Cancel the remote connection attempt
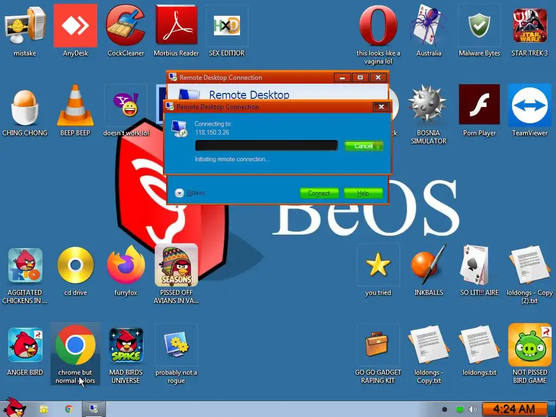 click(364, 146)
